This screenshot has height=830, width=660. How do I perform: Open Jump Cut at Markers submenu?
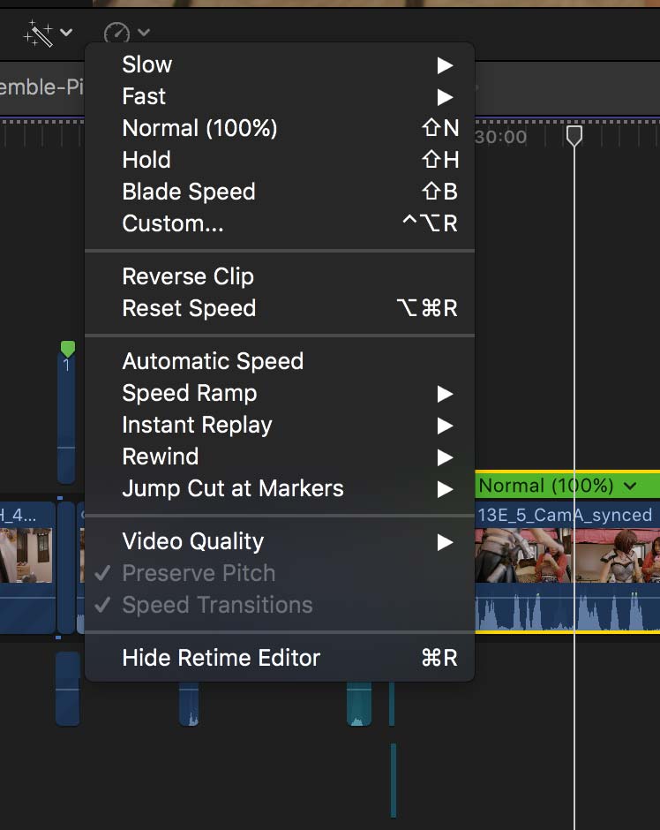point(279,488)
